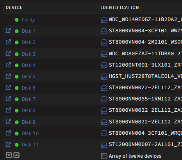The image size is (182, 160).
Task: Open Disk 7 file browser icon
Action: pos(8,99)
